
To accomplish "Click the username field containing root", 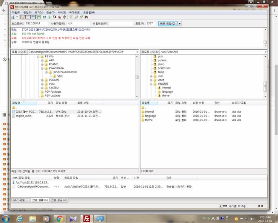I will pyautogui.click(x=78, y=23).
